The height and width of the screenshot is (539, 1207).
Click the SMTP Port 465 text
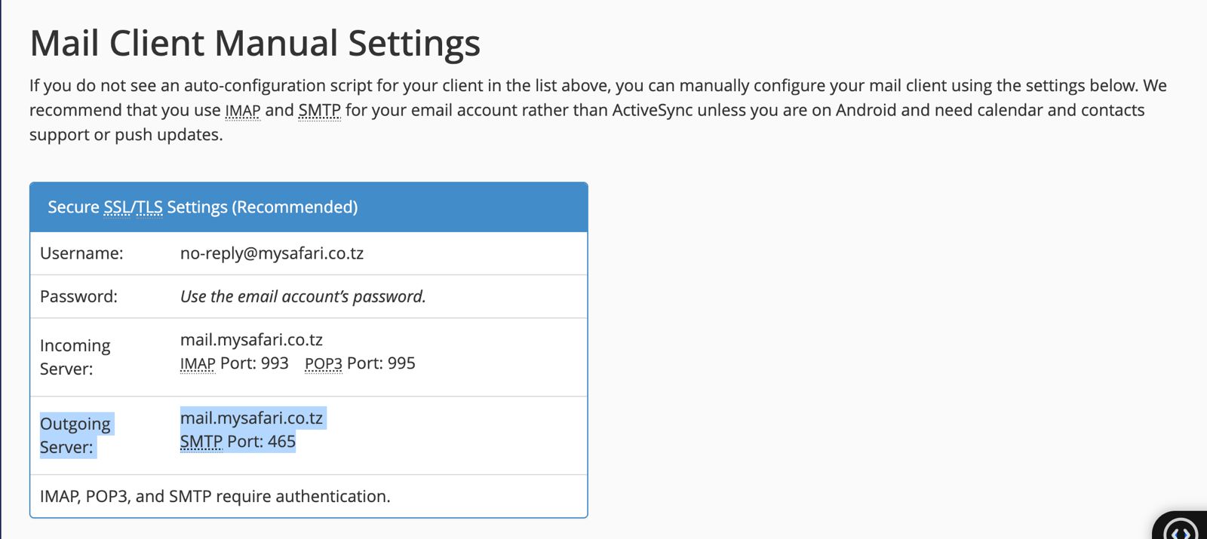(238, 442)
